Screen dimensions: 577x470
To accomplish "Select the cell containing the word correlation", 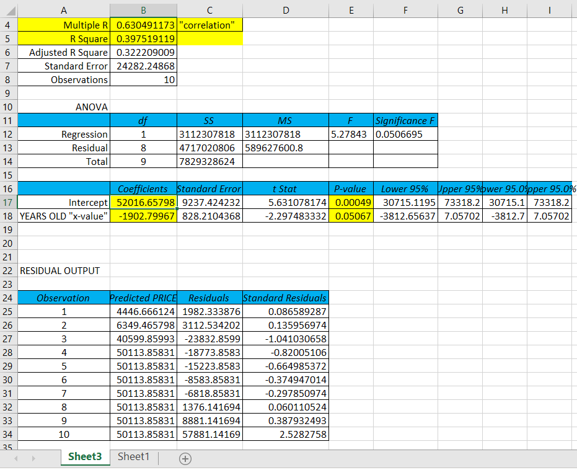I will tap(209, 25).
